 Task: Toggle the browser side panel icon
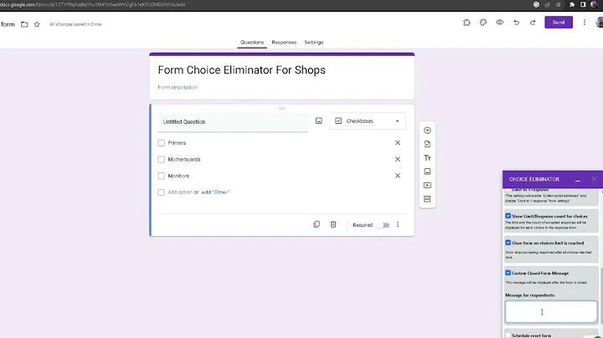coord(583,5)
